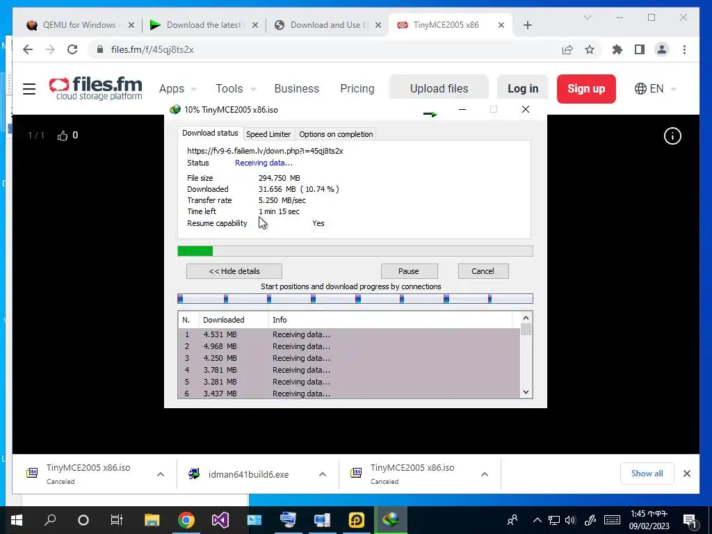Select connection row with 4.531 MB
The image size is (712, 534).
[x=349, y=334]
